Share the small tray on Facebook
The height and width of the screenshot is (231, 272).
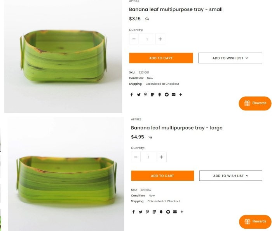coord(132,94)
